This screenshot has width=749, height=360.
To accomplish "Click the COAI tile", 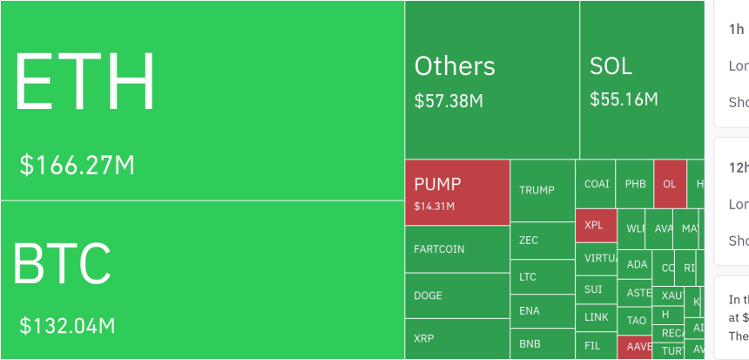I will coord(597,184).
